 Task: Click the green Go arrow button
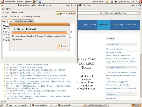point(107,13)
